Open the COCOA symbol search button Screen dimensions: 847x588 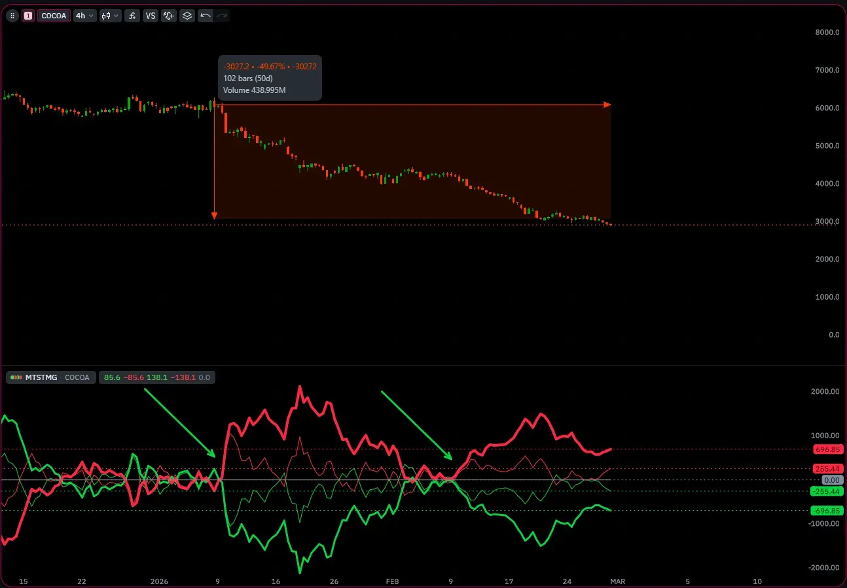coord(54,16)
